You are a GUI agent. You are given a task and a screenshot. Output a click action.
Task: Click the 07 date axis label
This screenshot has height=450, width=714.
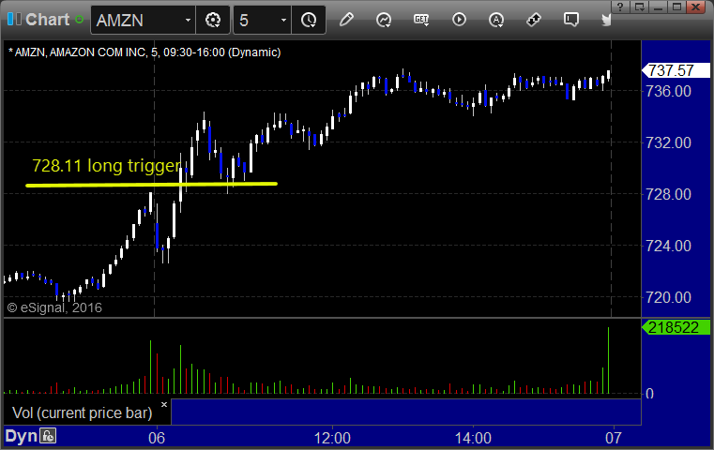(x=614, y=438)
